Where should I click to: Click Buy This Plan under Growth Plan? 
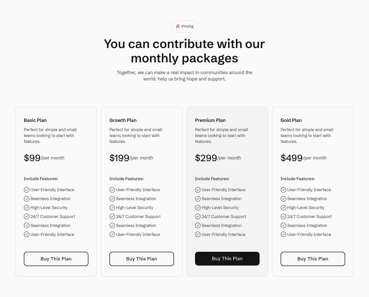pyautogui.click(x=141, y=259)
